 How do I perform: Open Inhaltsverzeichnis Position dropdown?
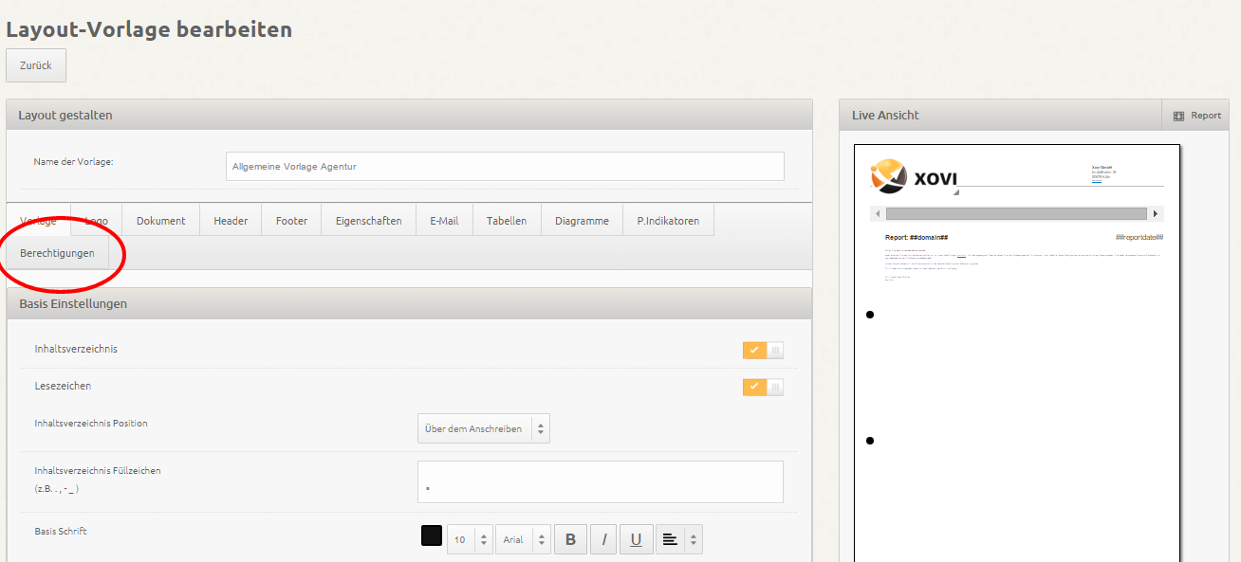click(483, 428)
